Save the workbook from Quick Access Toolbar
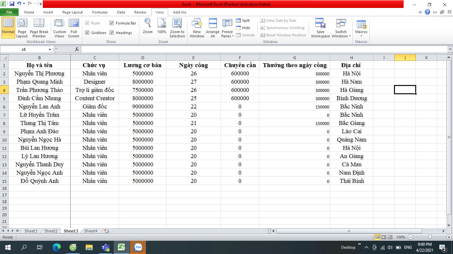Screen dimensions: 453x254 click(12, 4)
